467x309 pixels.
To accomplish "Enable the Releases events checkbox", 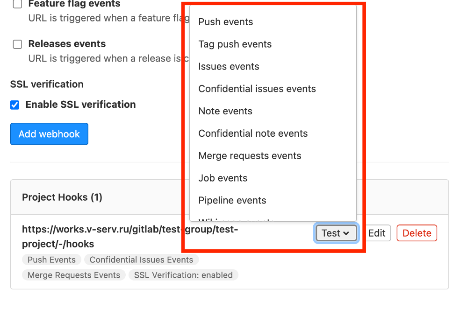I will (18, 44).
